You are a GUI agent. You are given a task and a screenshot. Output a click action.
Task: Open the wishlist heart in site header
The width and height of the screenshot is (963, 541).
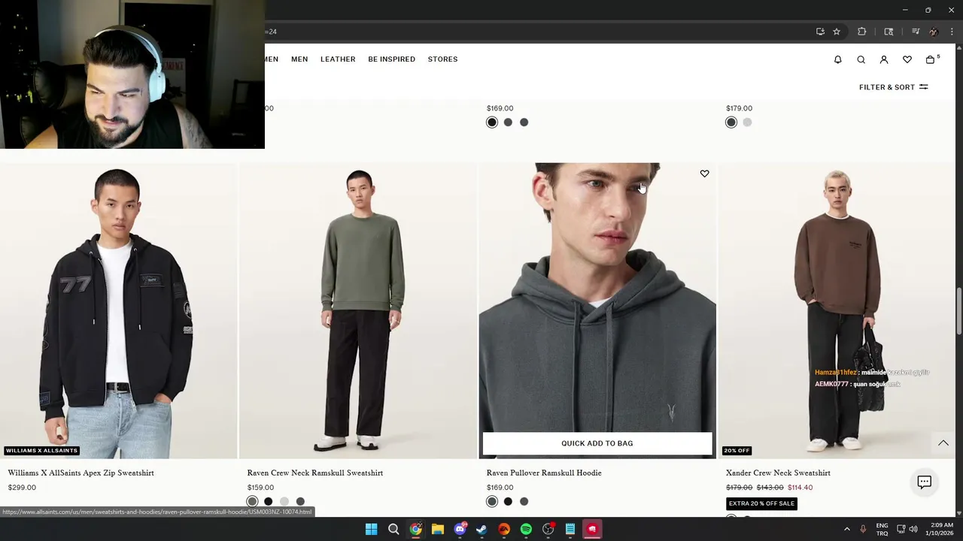point(907,59)
